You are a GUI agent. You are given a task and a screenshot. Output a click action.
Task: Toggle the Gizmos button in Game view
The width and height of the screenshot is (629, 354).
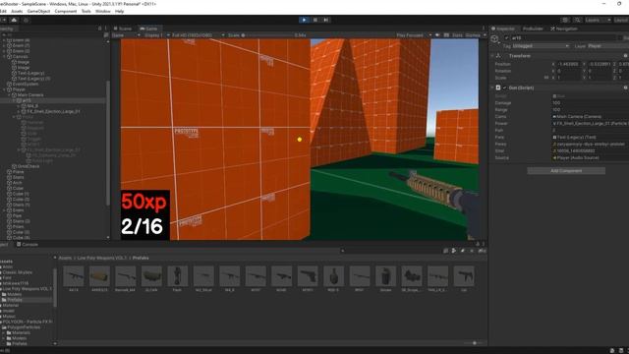click(x=473, y=35)
